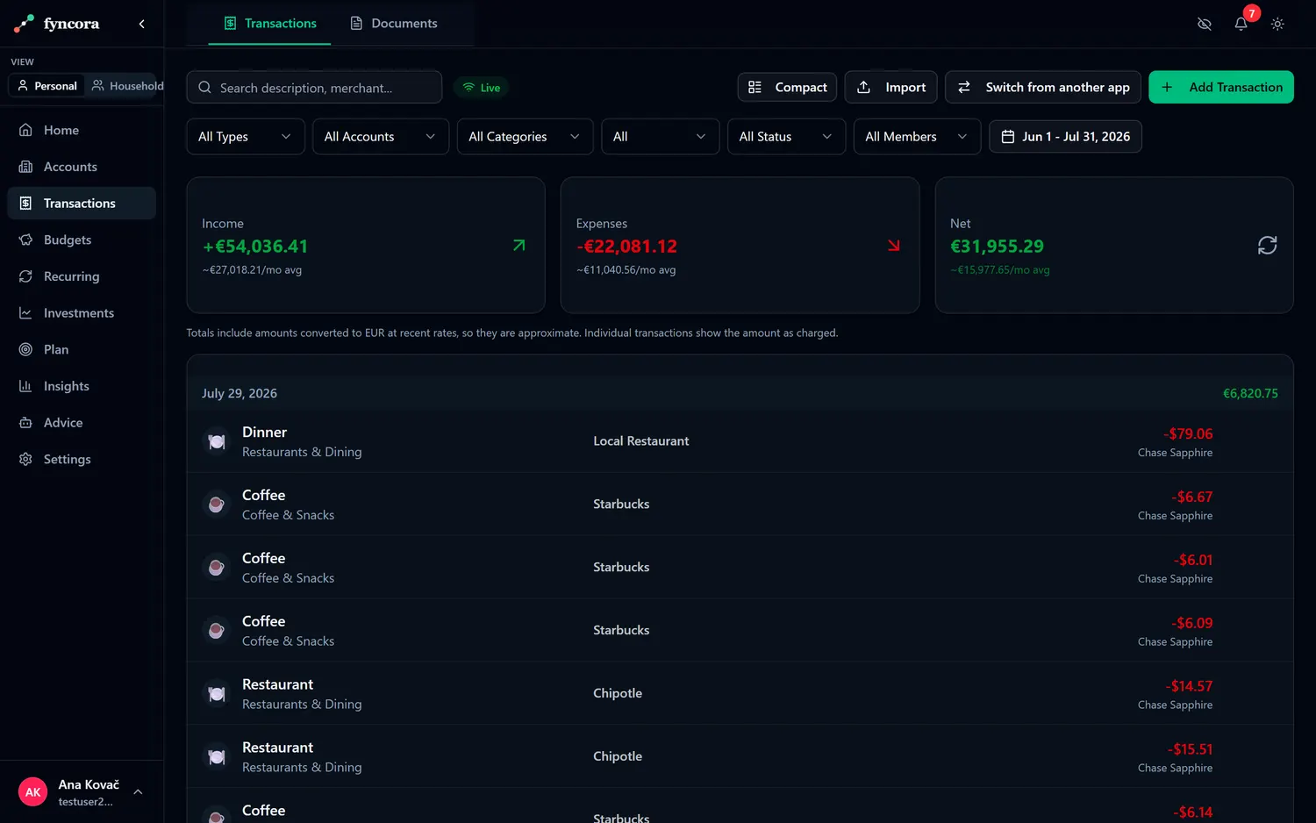This screenshot has width=1316, height=823.
Task: Open Home in the sidebar
Action: pyautogui.click(x=82, y=130)
